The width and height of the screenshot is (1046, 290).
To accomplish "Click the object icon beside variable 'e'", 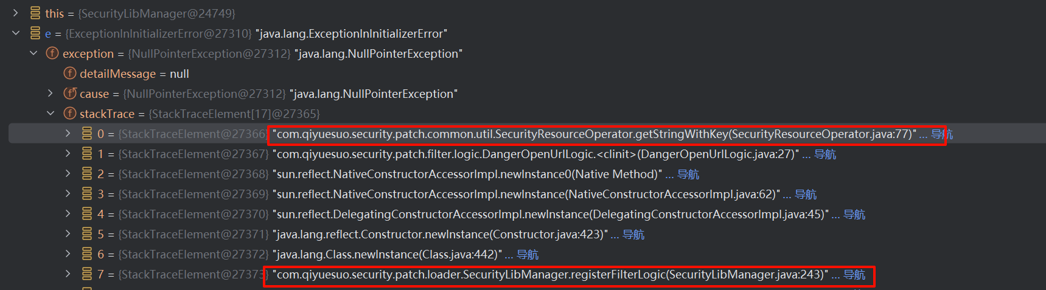I will click(35, 33).
